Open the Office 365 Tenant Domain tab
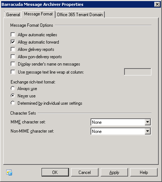 [x=80, y=15]
